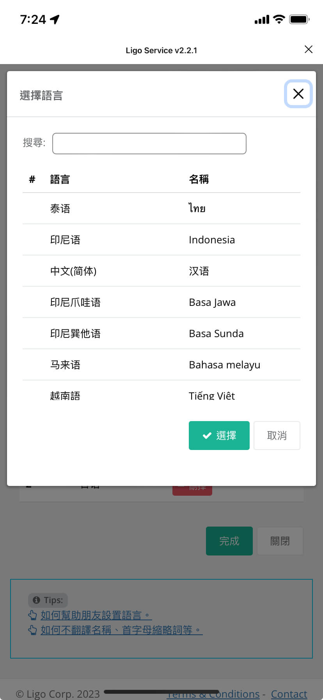The image size is (323, 700).
Task: Click the 語言 column header
Action: (x=60, y=179)
